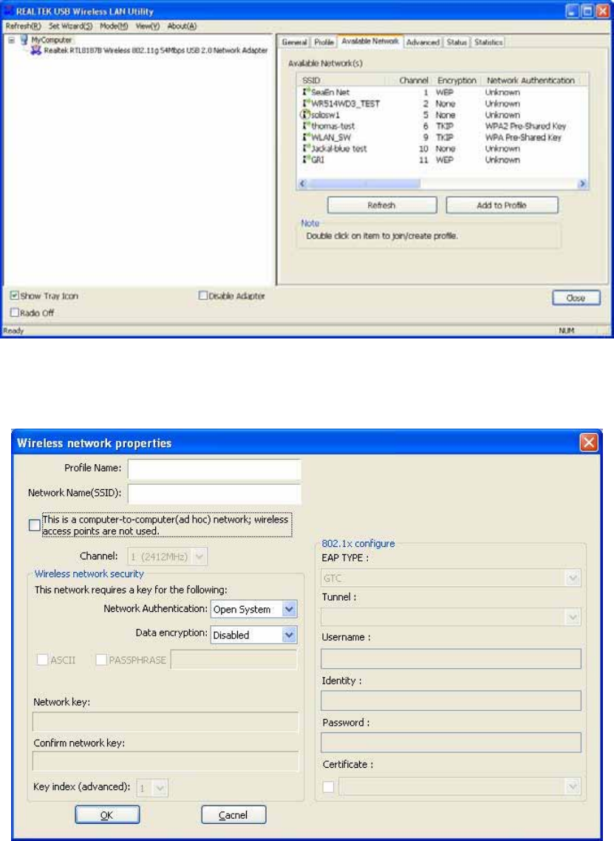Click signal icon beside GRI network
The width and height of the screenshot is (614, 841).
tap(306, 160)
